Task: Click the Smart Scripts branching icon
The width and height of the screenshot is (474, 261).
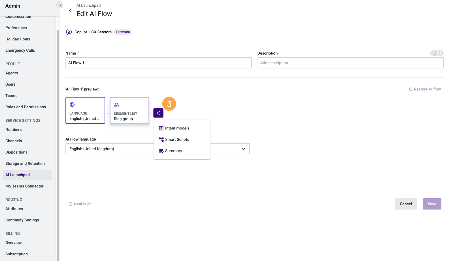Action: point(161,139)
